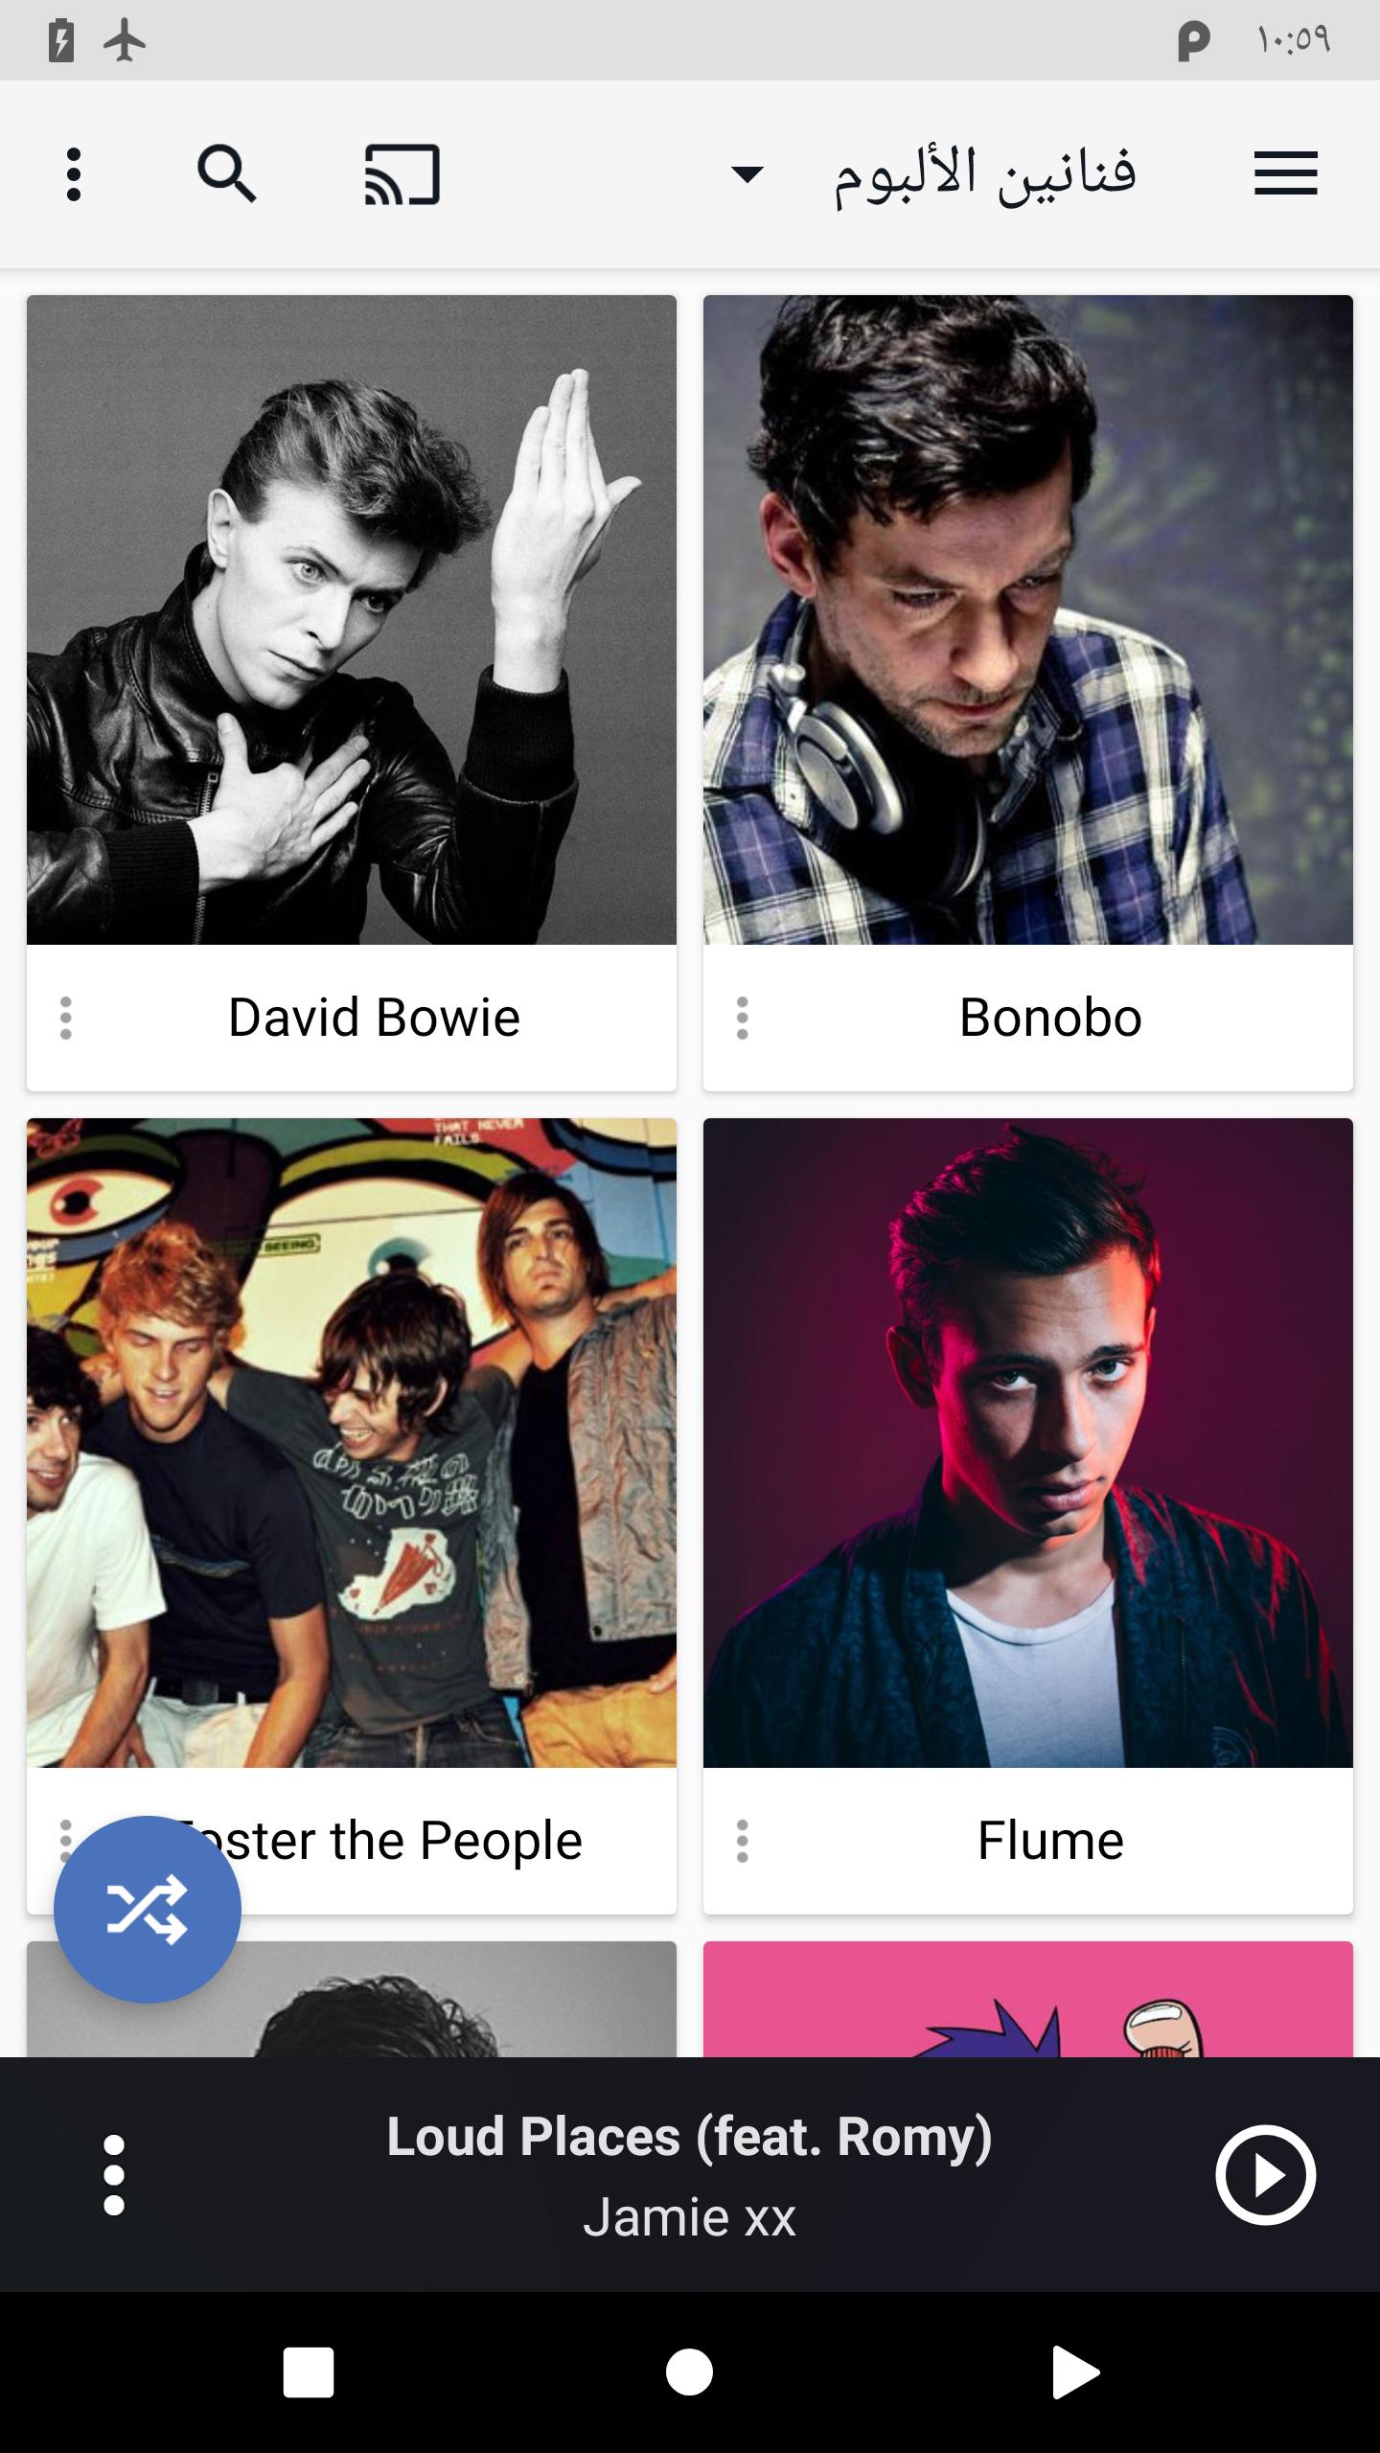Open David Bowie card options menu
The width and height of the screenshot is (1380, 2453).
(x=65, y=1018)
